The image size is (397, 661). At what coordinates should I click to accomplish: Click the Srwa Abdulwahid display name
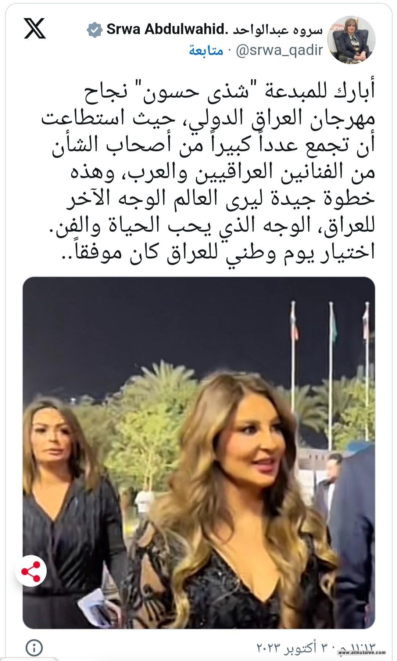(166, 29)
